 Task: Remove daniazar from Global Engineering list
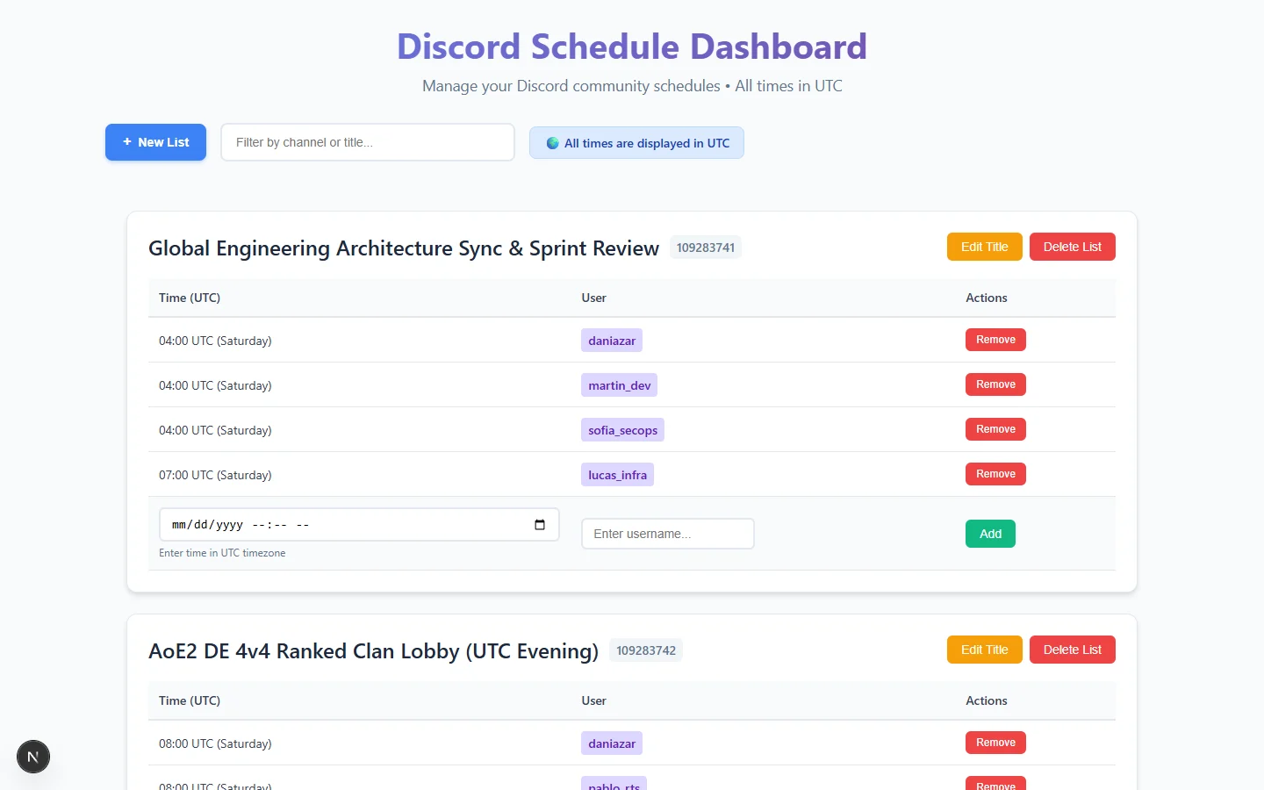point(995,340)
